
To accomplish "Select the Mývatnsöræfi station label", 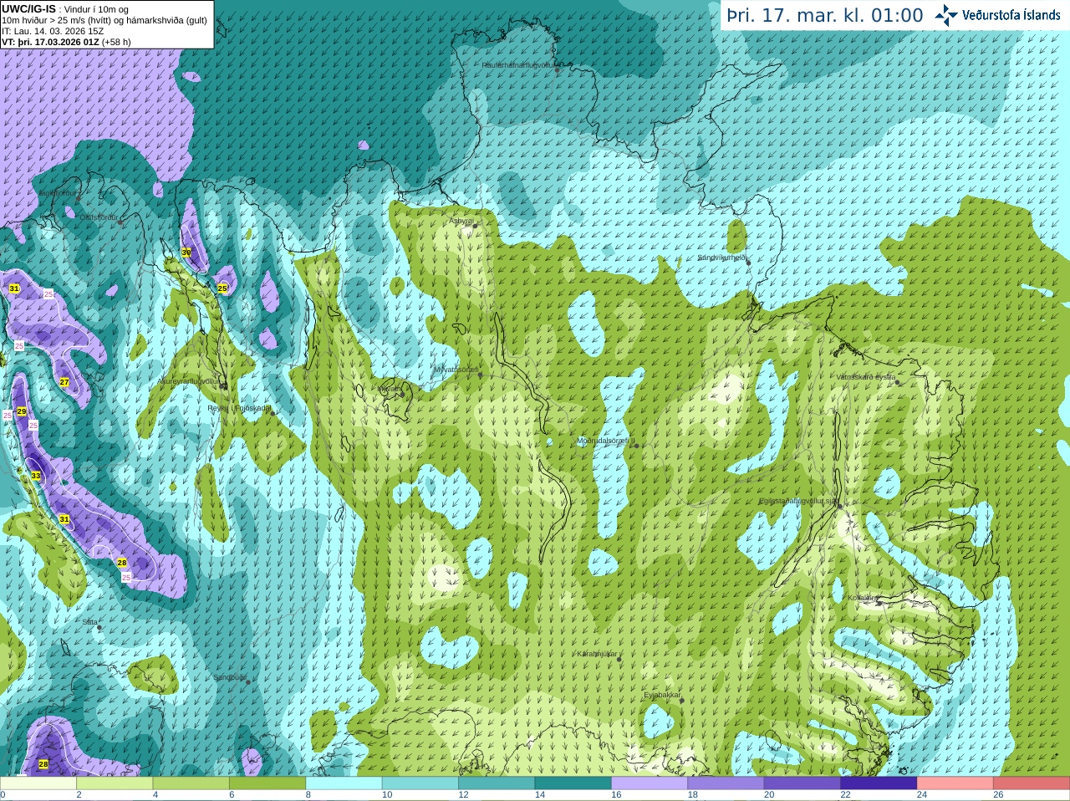I will point(456,370).
